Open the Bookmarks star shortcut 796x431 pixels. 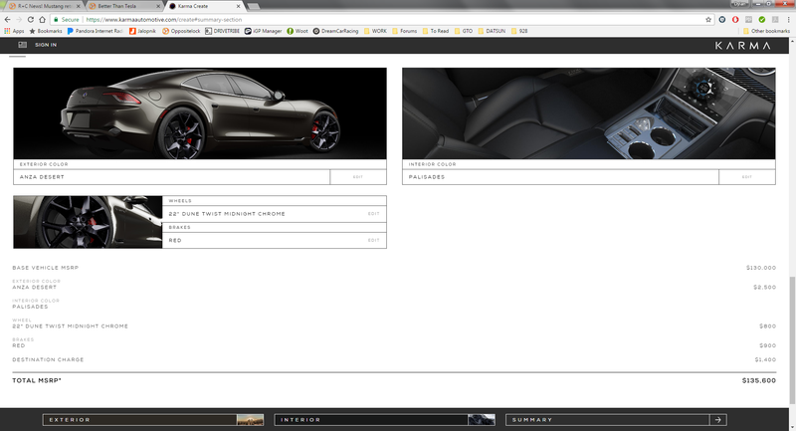[x=46, y=31]
